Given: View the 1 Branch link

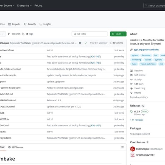Looking at the screenshot, I should [14, 34].
